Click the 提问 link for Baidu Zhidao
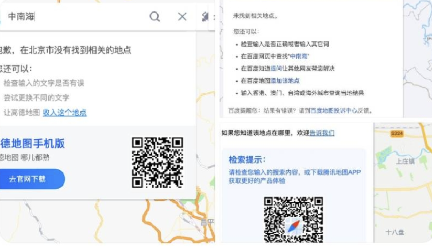Viewport: 432px width, 248px height. [x=276, y=68]
